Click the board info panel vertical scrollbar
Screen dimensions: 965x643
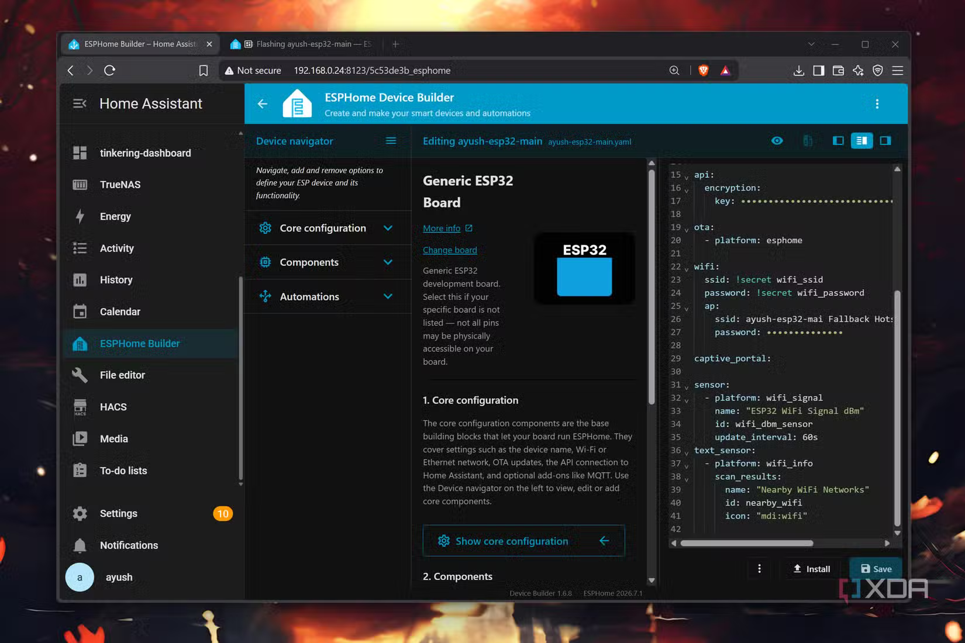coord(652,287)
